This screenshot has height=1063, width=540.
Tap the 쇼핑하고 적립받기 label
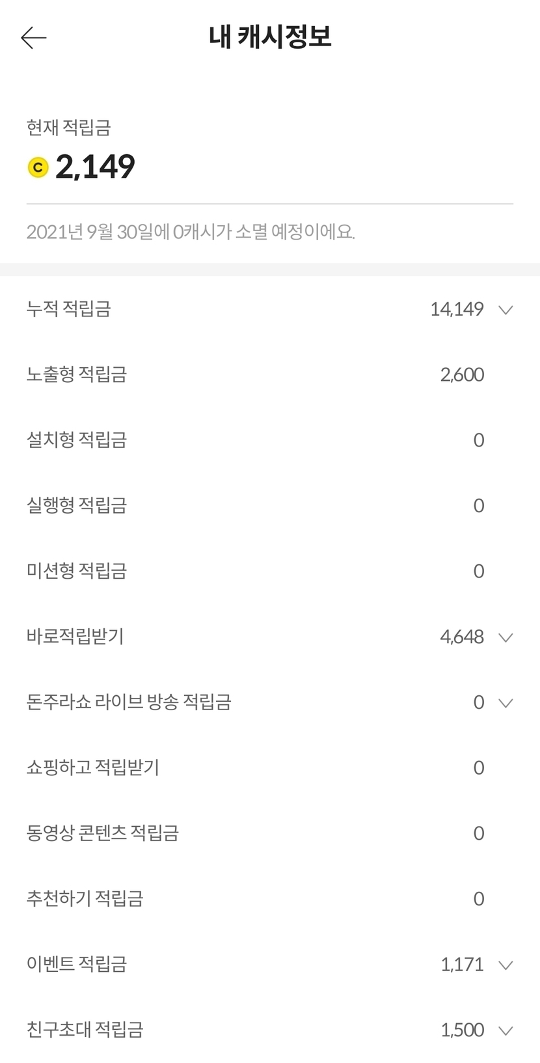pos(92,767)
